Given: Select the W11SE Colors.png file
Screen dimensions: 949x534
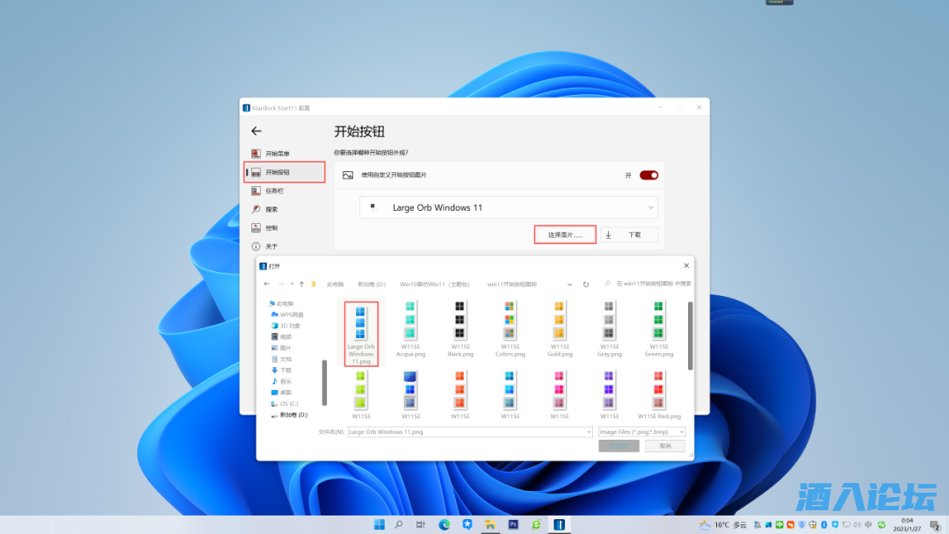Looking at the screenshot, I should point(510,330).
